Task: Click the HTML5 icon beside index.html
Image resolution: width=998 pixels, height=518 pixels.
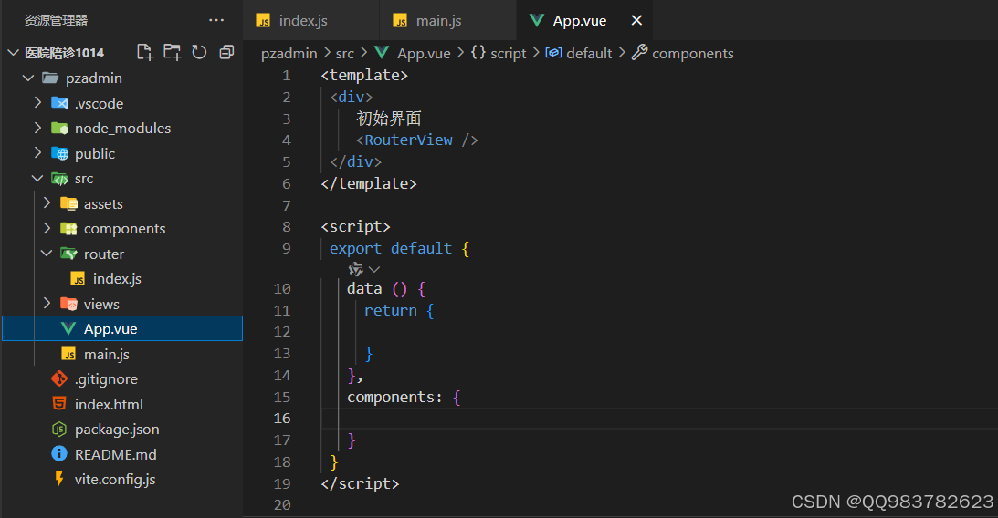Action: click(x=59, y=404)
